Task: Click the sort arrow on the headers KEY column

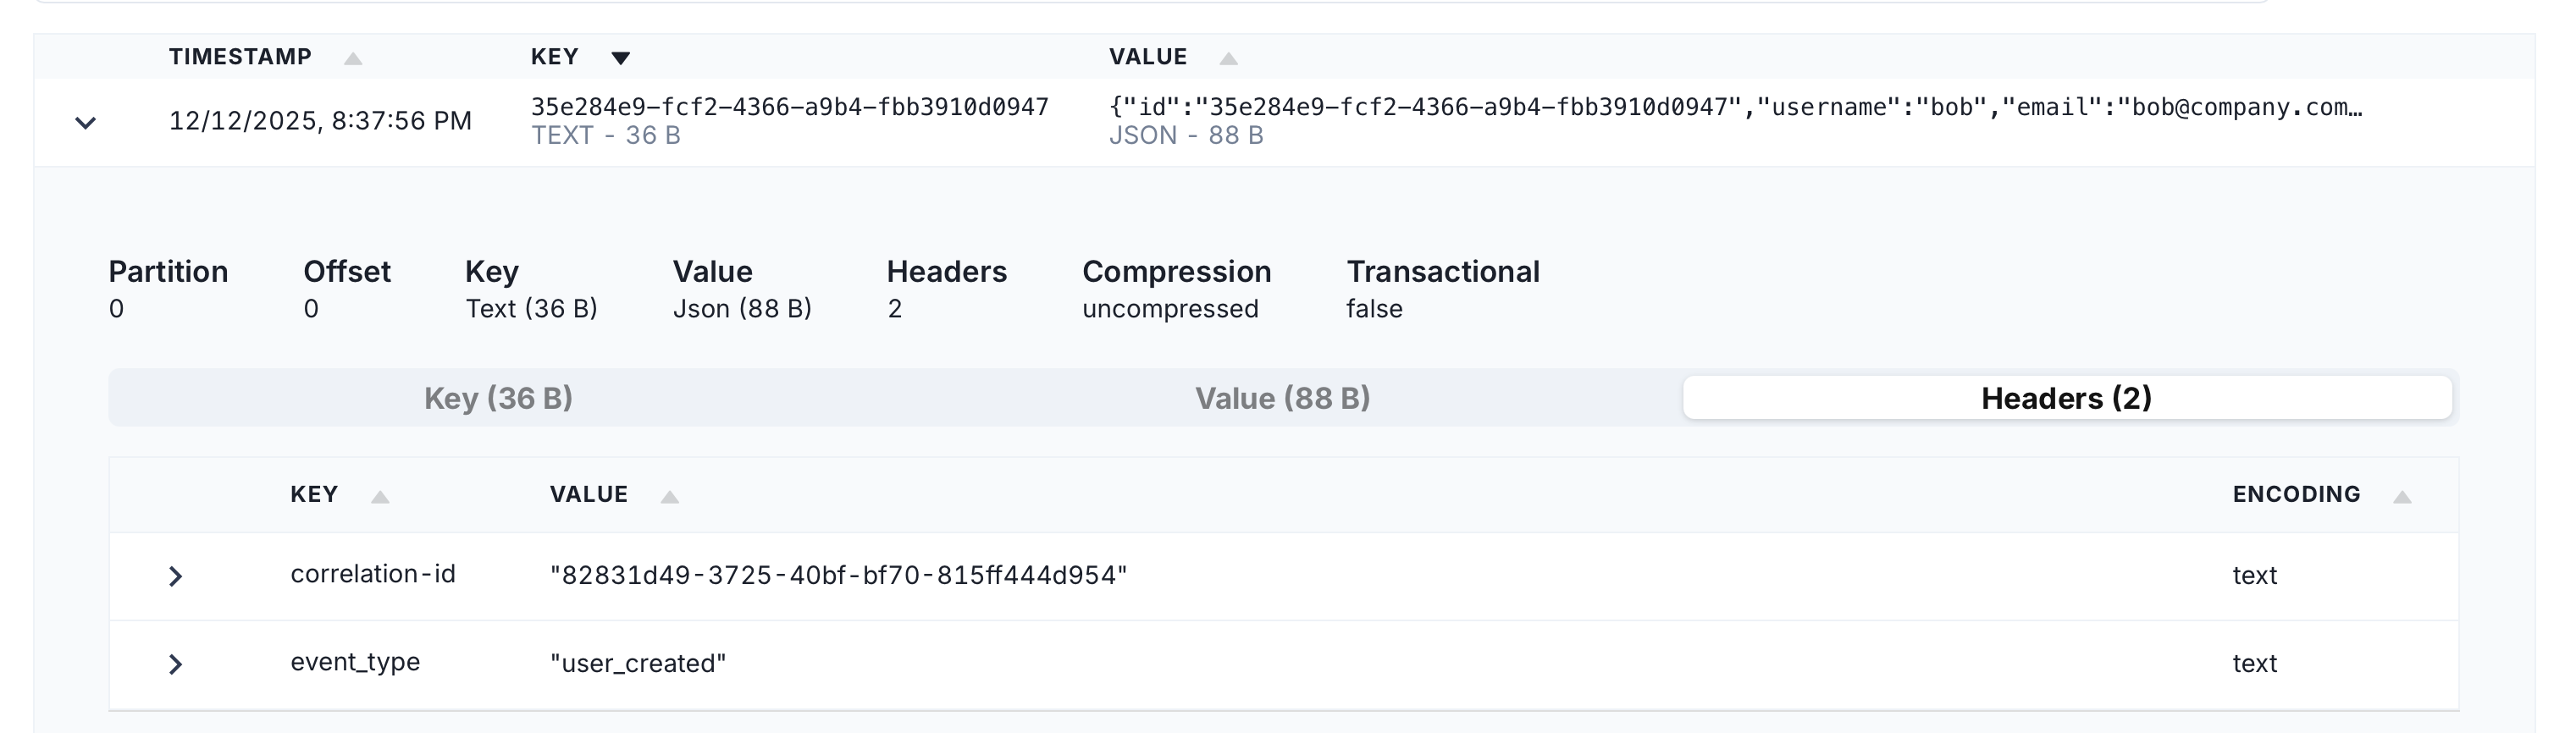Action: coord(381,494)
